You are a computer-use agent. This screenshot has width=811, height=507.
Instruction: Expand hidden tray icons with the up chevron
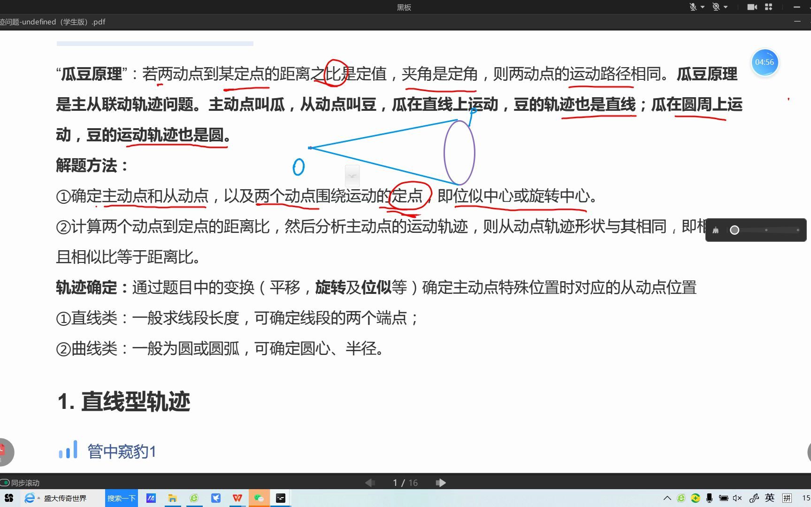[x=667, y=498]
